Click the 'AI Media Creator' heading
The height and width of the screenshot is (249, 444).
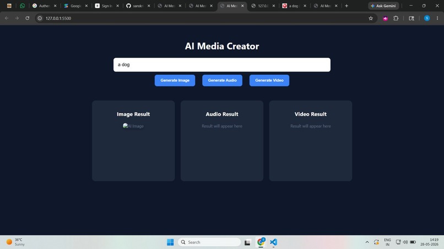221,46
